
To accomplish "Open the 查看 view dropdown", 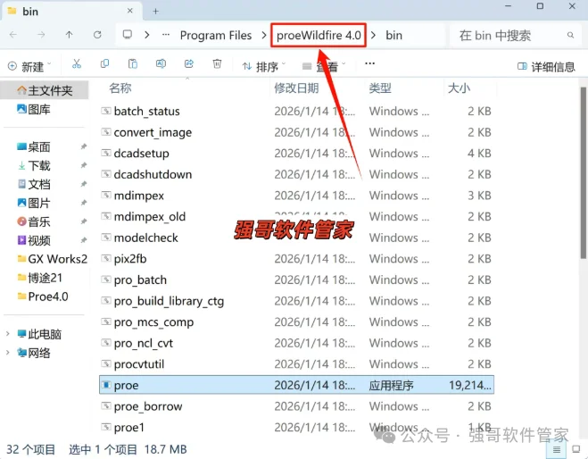I will coord(324,66).
